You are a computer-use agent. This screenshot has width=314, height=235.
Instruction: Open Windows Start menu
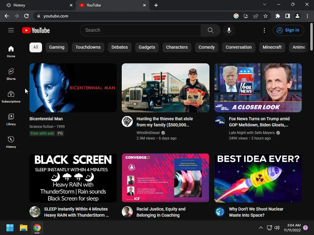coord(10,228)
